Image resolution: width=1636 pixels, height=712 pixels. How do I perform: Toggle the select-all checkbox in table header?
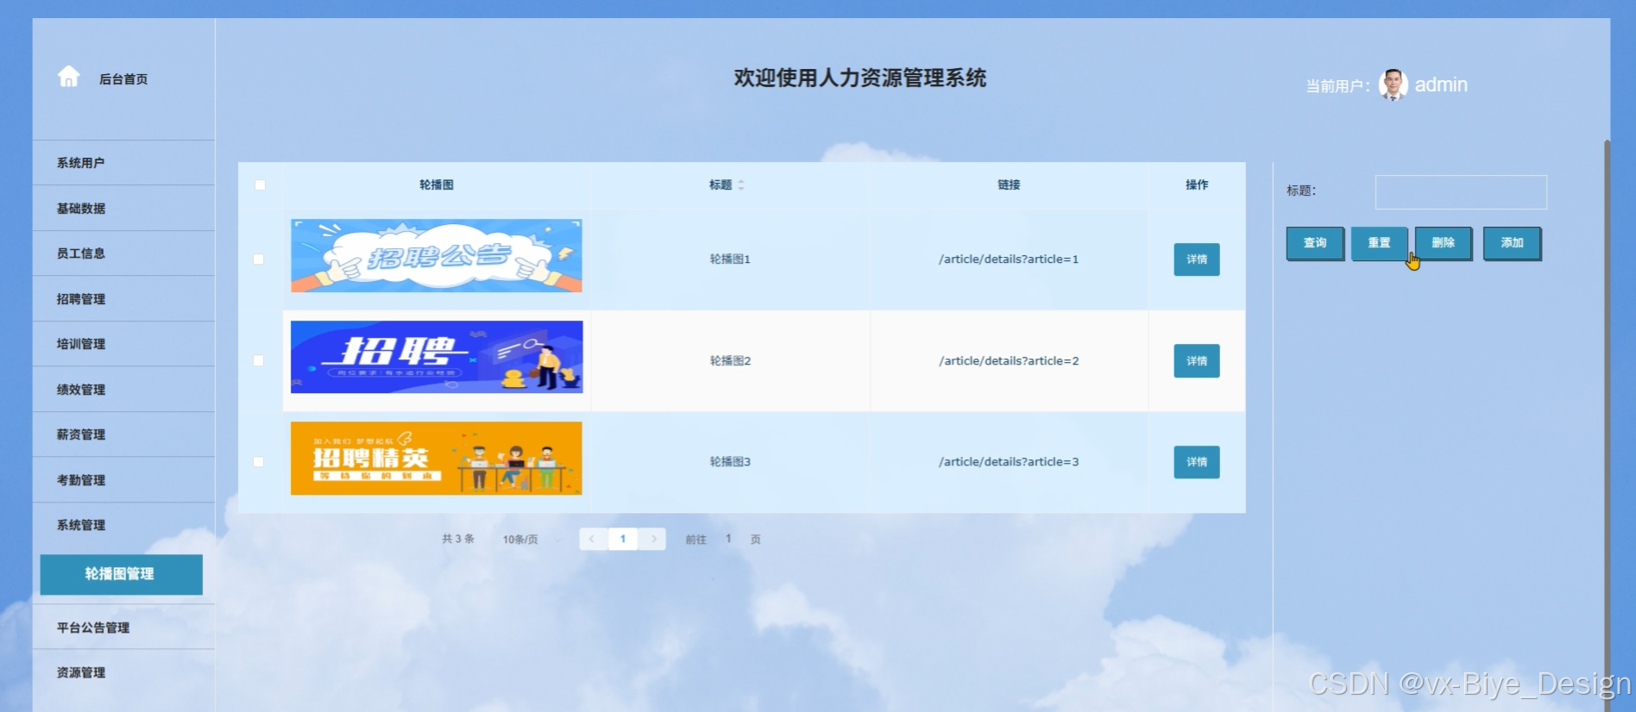260,184
